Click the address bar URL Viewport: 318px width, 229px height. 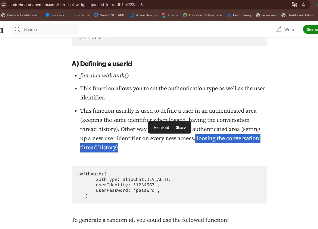[76, 5]
